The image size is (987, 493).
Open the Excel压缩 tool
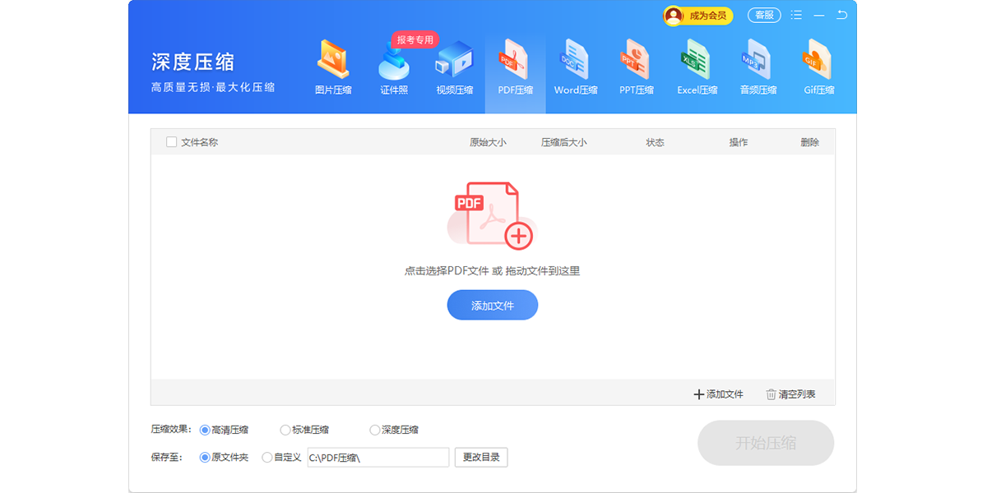[x=697, y=67]
